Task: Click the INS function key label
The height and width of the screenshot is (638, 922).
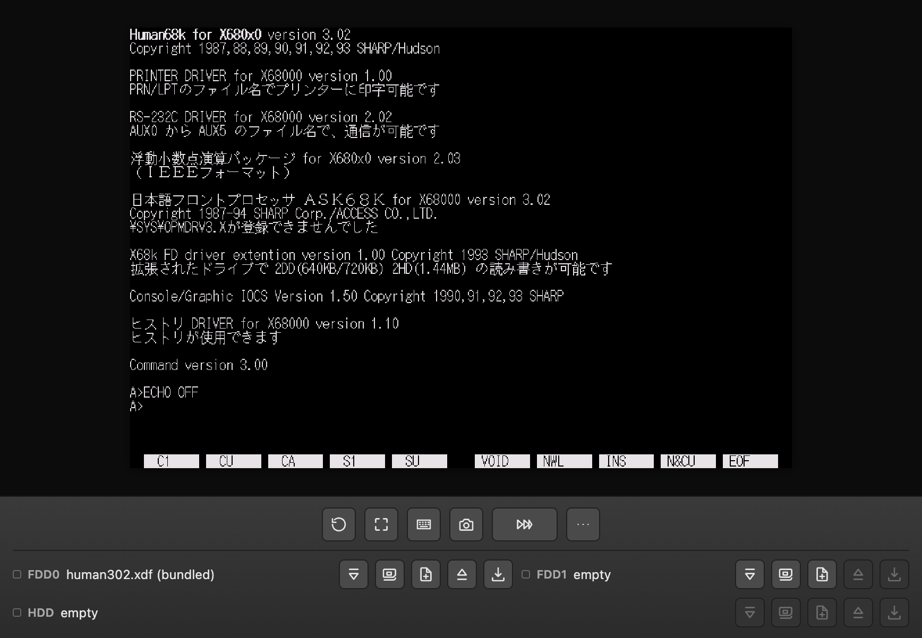Action: click(626, 461)
